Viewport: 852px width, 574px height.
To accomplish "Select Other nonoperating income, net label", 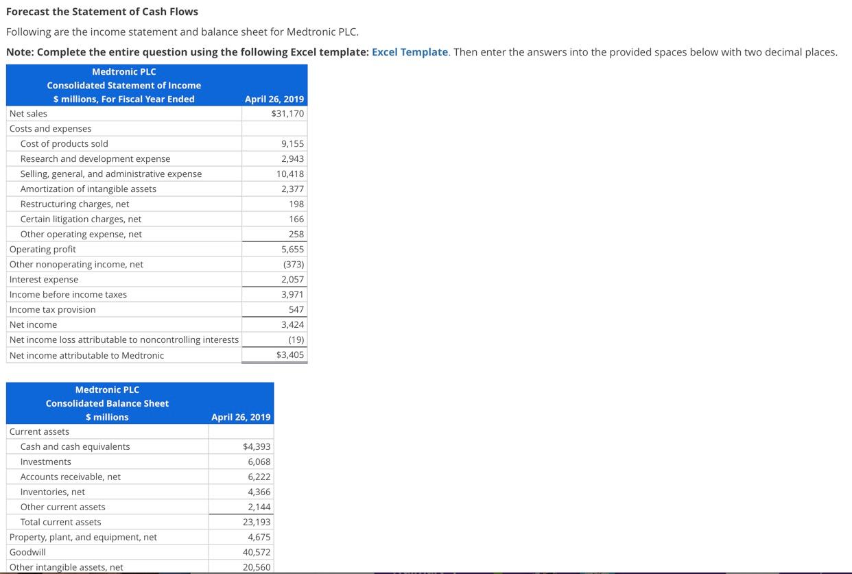I will [76, 265].
